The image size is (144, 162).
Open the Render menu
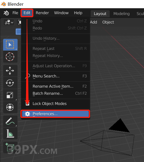point(42,13)
